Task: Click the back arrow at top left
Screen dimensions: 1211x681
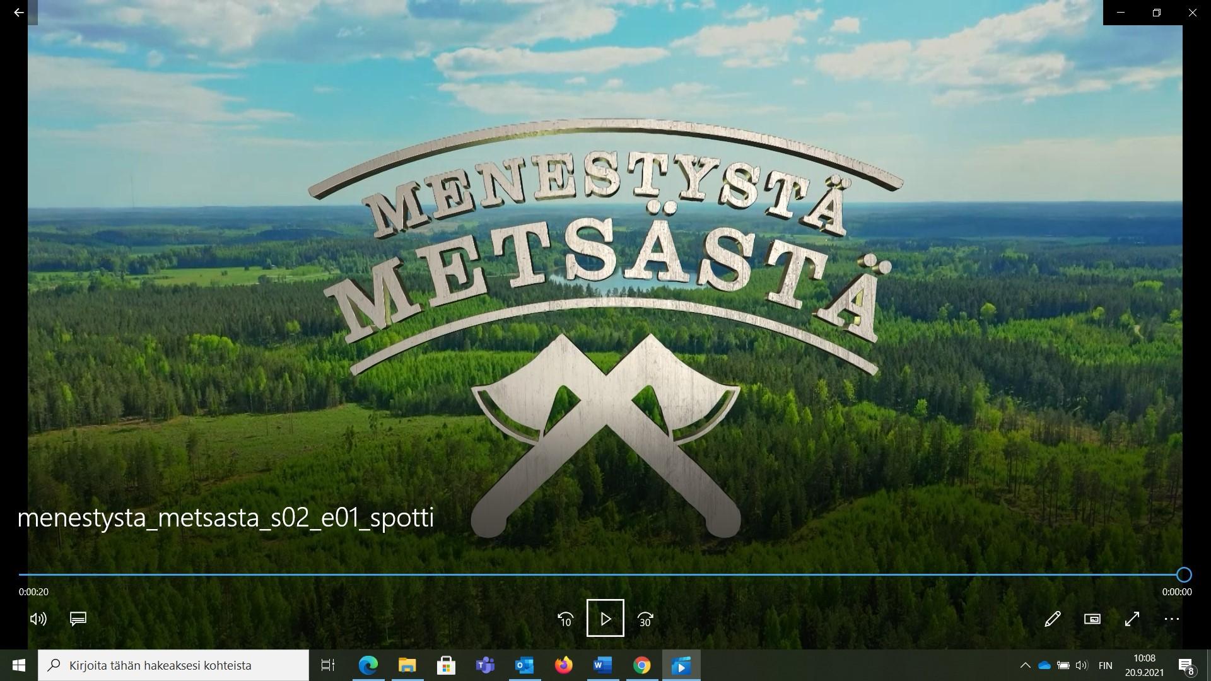Action: (18, 12)
